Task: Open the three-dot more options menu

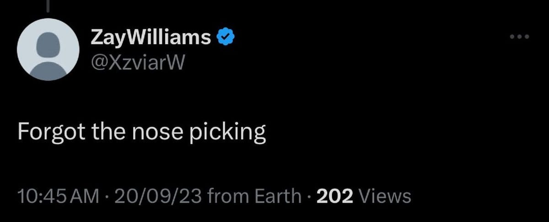Action: click(520, 37)
